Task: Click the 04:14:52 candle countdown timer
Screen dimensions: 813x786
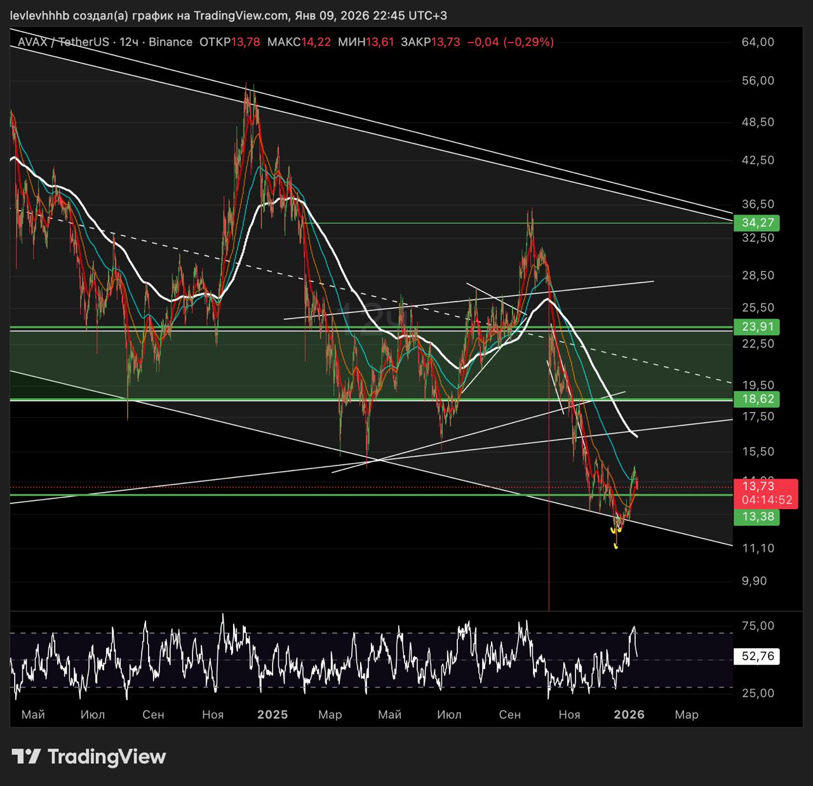Action: tap(767, 500)
